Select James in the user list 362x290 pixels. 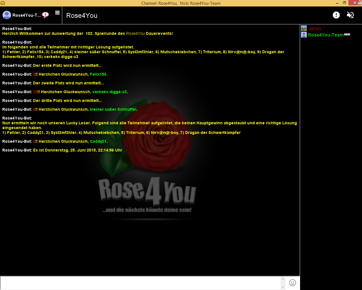pos(314,29)
